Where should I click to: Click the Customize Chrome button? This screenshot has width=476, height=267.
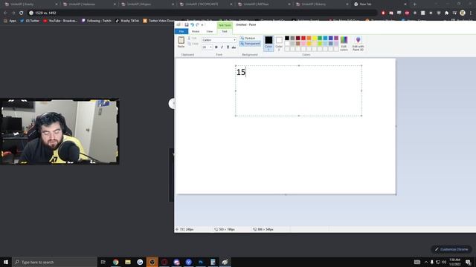[x=451, y=249]
